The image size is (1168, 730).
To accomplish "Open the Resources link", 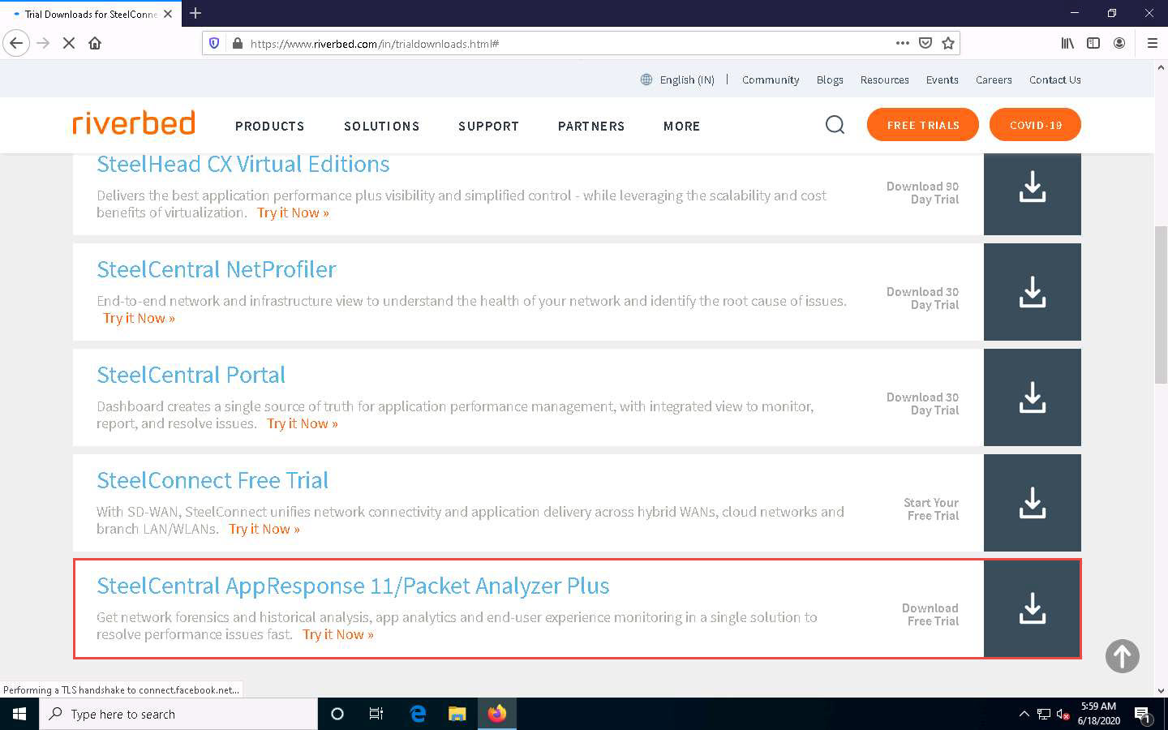I will tap(884, 79).
